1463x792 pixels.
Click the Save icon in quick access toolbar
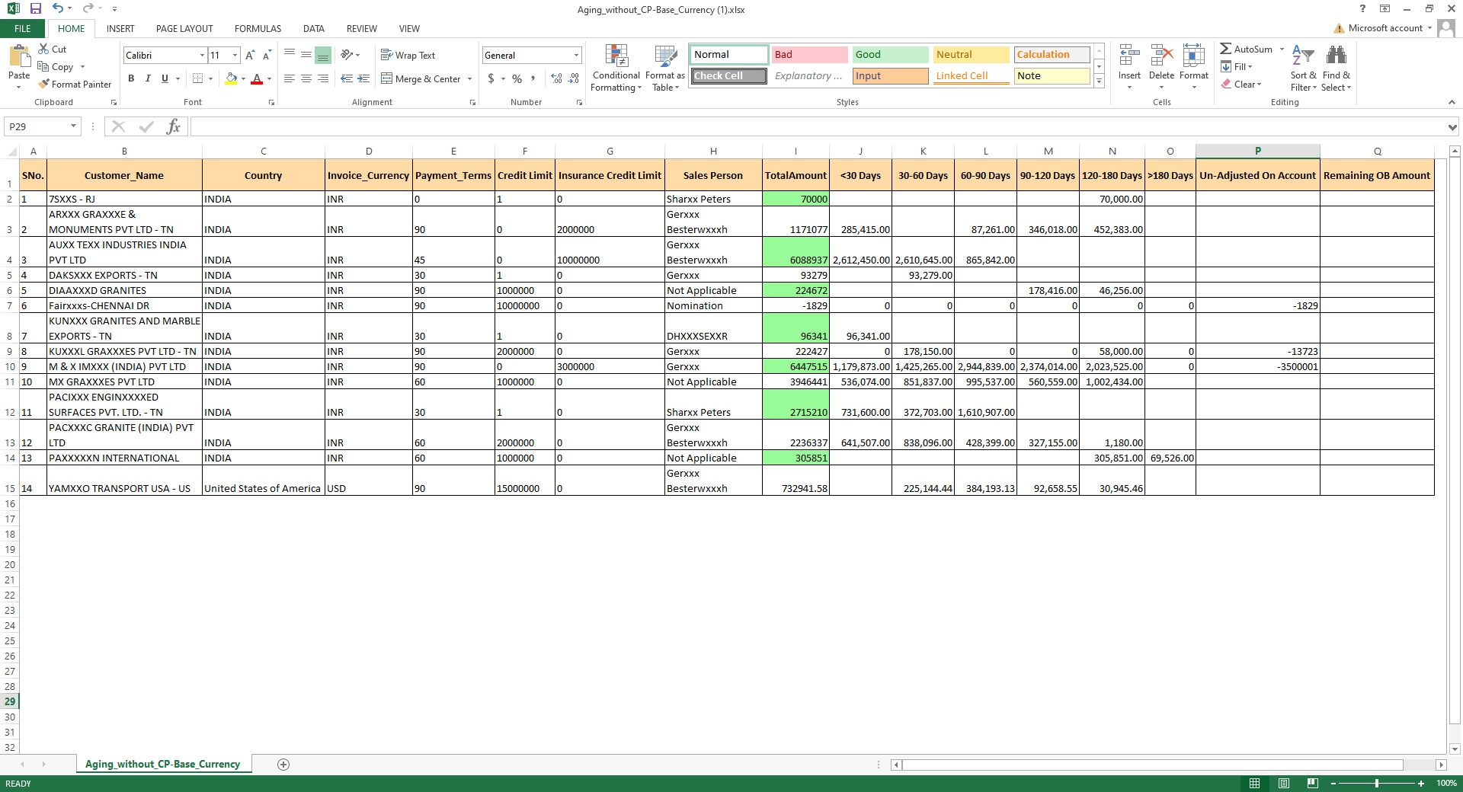pos(35,8)
